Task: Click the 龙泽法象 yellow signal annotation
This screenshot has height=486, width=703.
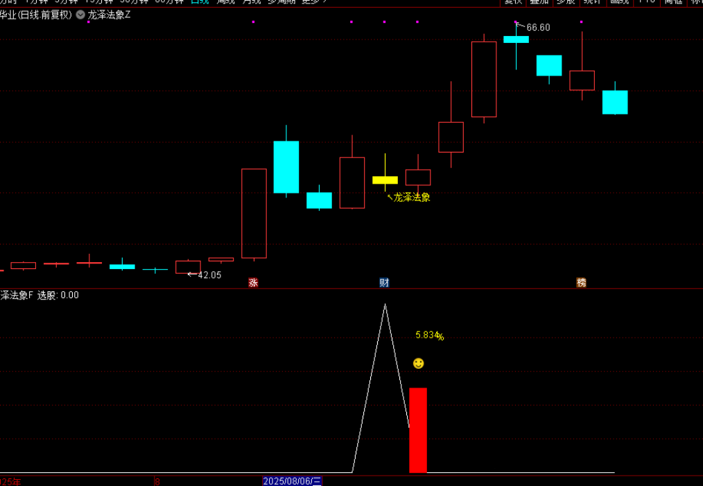Action: pos(411,198)
